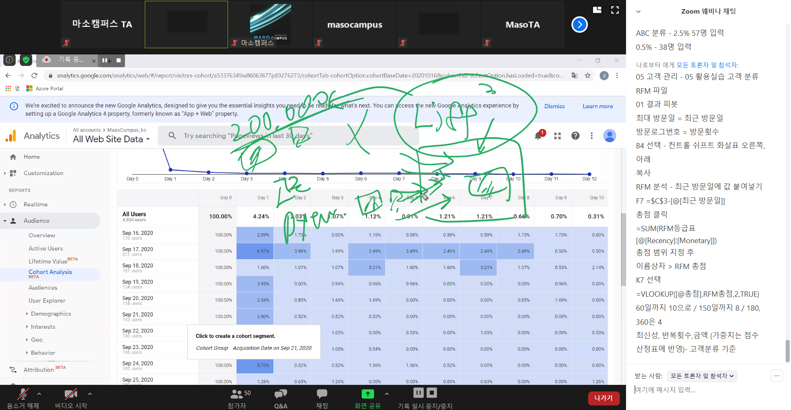The width and height of the screenshot is (791, 410).
Task: Click the Google Analytics notifications bell
Action: [x=538, y=136]
